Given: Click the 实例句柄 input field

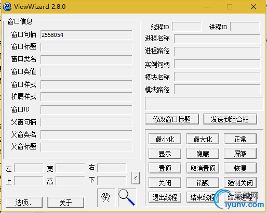Looking at the screenshot, I should [217, 64].
